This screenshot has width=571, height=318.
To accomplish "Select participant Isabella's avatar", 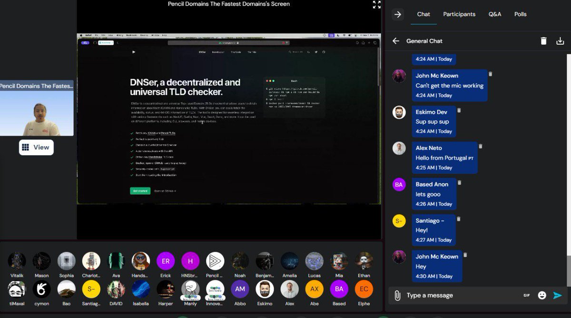I will pyautogui.click(x=141, y=289).
